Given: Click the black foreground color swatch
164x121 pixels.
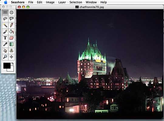Looking at the screenshot, I should click(7, 66).
